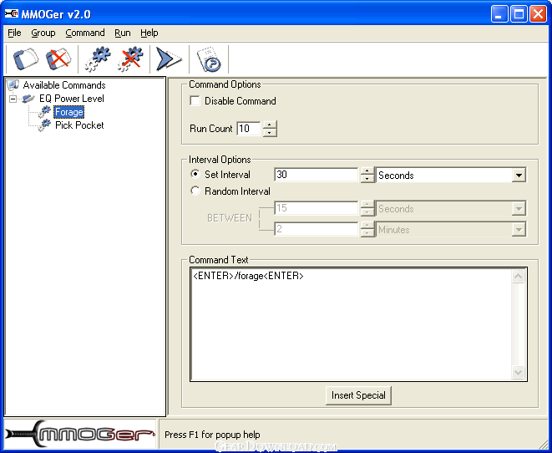
Task: Increase Run Count with up spinner arrow
Action: (270, 125)
